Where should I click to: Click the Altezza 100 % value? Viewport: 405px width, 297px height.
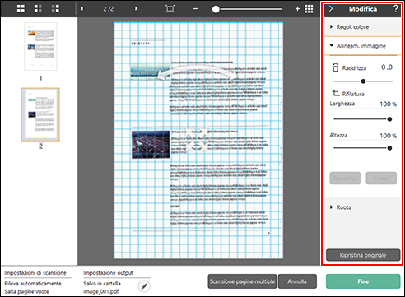(388, 136)
